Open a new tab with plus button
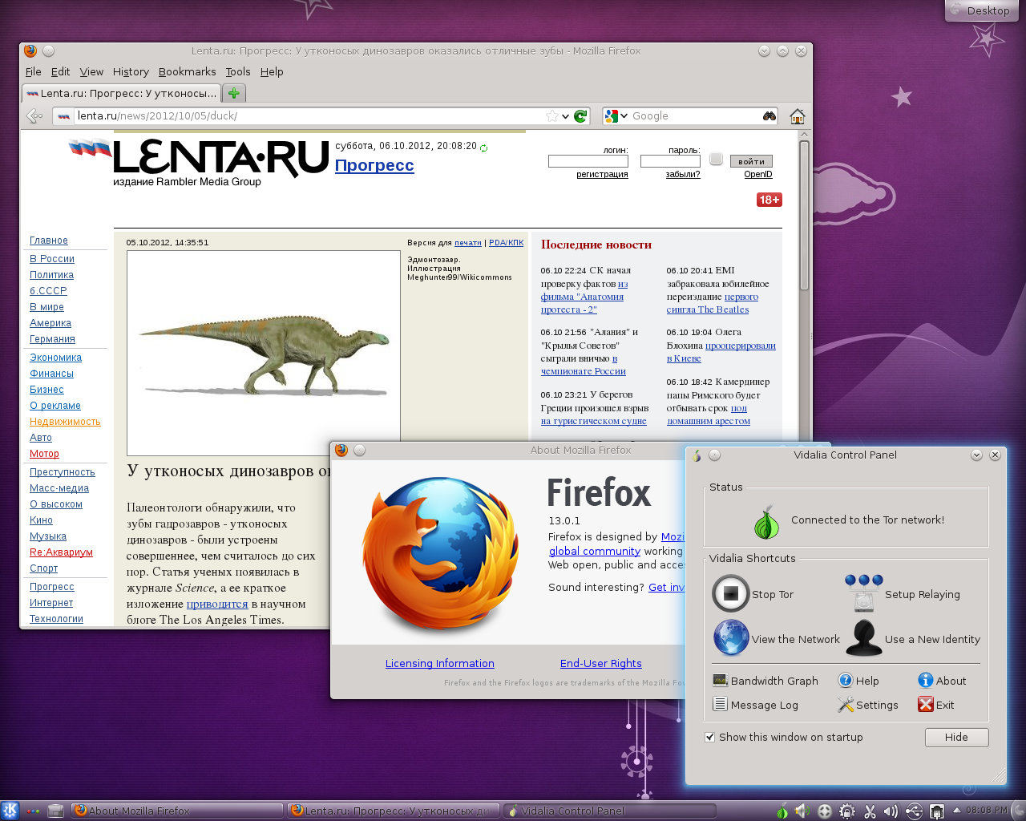The width and height of the screenshot is (1026, 821). coord(234,93)
